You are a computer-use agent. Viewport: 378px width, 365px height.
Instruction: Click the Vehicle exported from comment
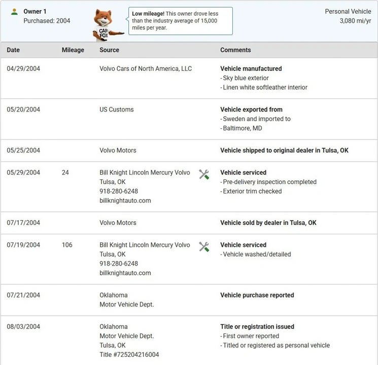[251, 109]
